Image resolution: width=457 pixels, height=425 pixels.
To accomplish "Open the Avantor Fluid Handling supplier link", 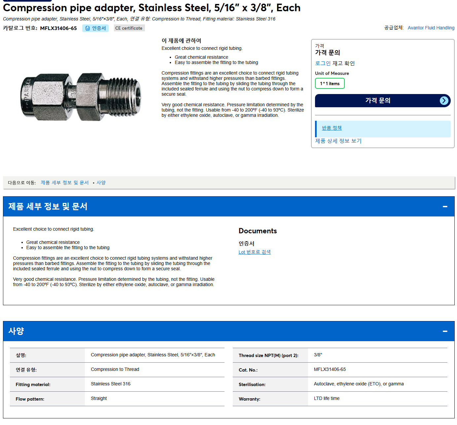I will 431,28.
